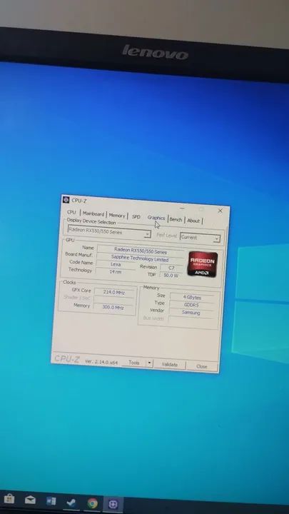Screen dimensions: 289x514
Task: Click the TDP 50.0 W value
Action: (171, 276)
